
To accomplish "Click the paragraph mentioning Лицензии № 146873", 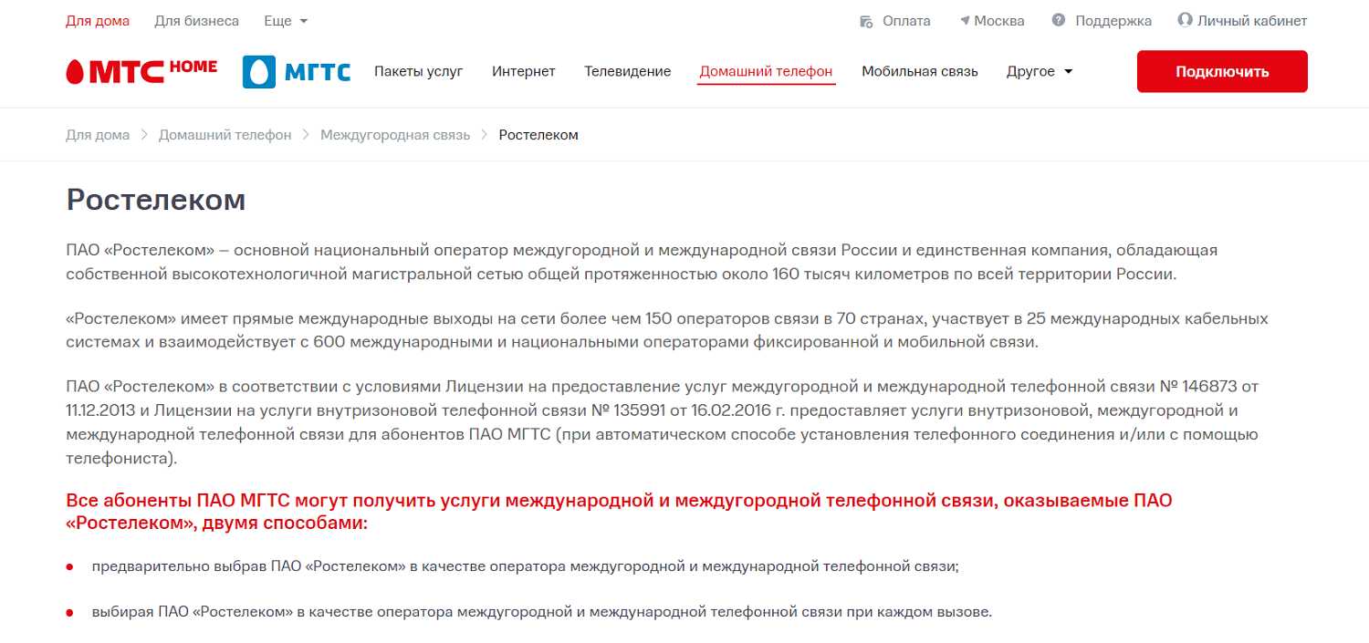I will (663, 422).
